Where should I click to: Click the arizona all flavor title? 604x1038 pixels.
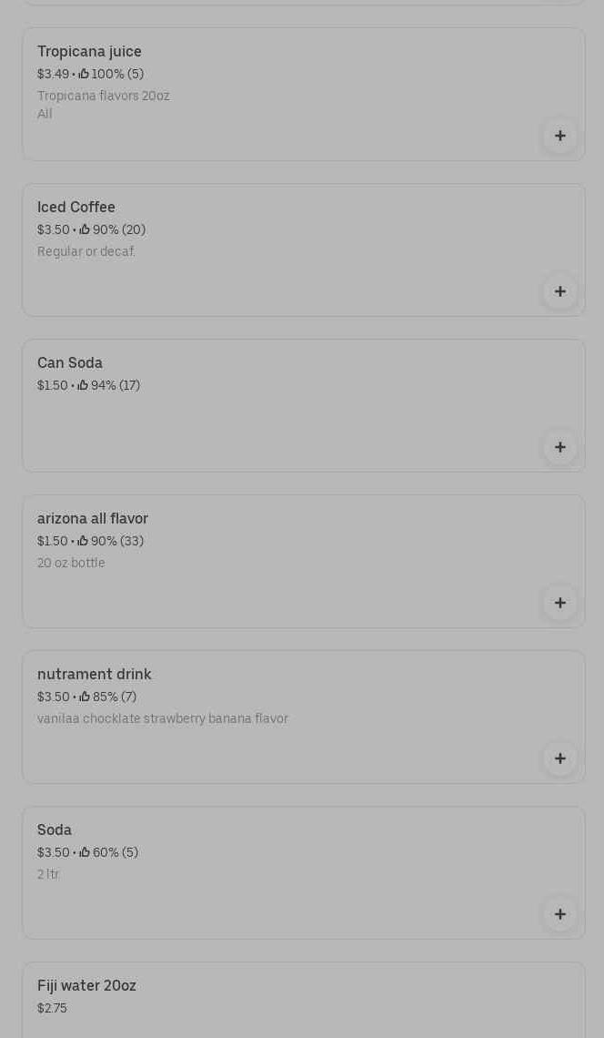point(93,519)
